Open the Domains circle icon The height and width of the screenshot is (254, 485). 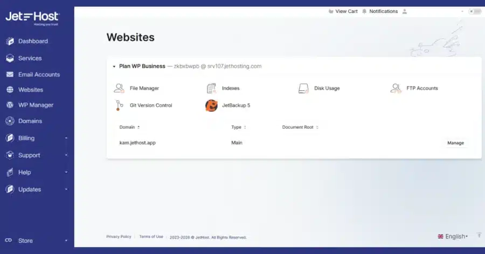(10, 121)
